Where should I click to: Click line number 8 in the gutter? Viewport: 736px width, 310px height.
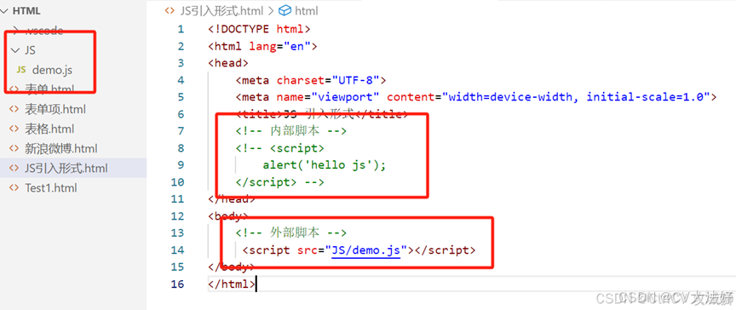click(x=181, y=148)
